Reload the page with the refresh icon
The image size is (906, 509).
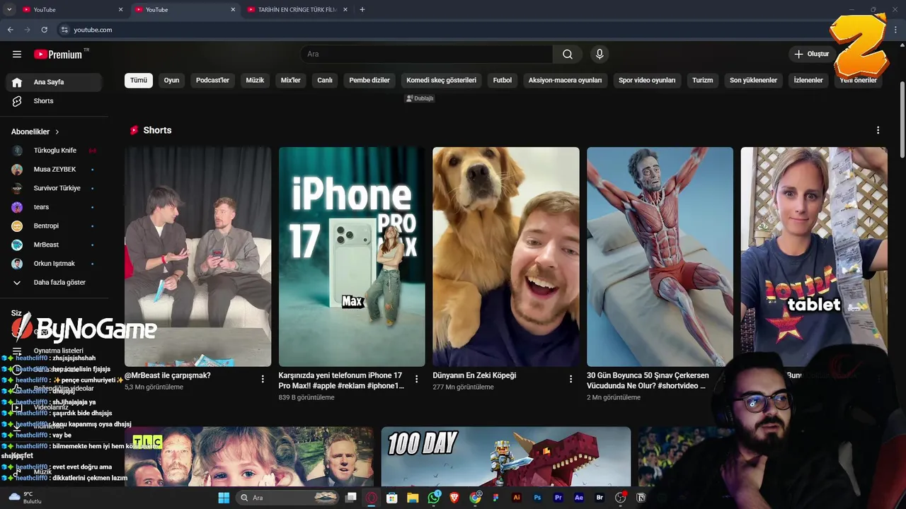click(44, 30)
